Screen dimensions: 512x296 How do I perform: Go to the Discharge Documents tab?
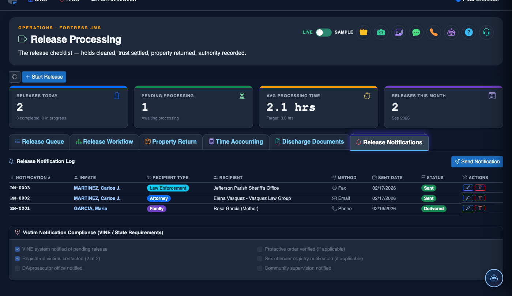309,142
